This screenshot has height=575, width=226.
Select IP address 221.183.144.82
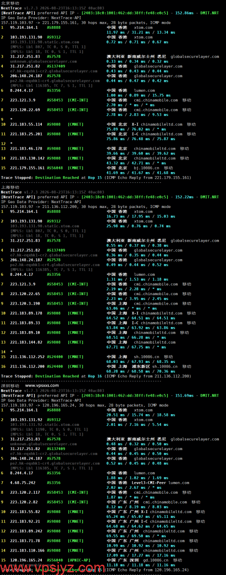pos(26,342)
